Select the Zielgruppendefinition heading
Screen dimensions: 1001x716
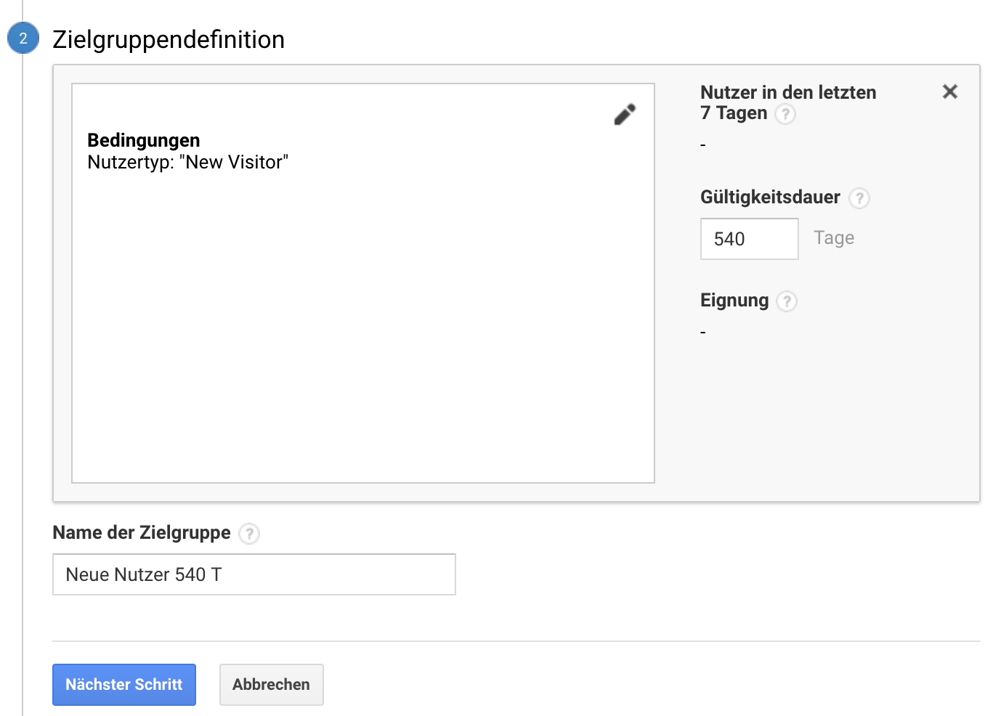tap(169, 39)
